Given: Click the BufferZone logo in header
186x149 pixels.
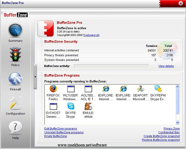Looking at the screenshot, I should click(16, 15).
